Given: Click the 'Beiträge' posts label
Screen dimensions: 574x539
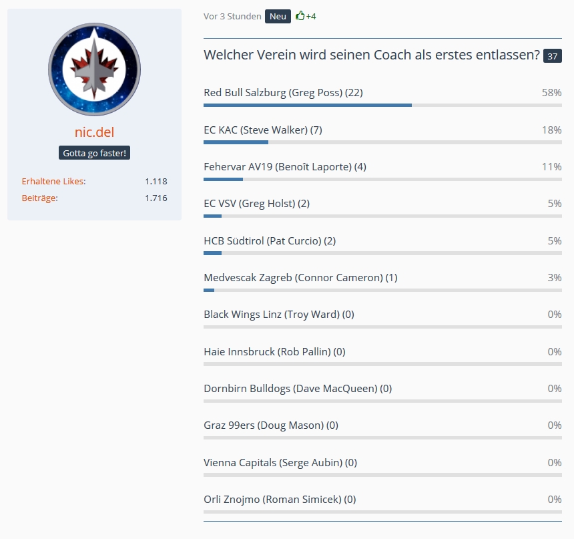Looking at the screenshot, I should [39, 198].
